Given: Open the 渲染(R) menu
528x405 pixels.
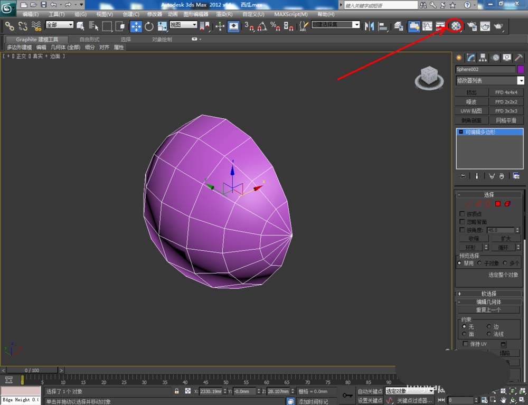Looking at the screenshot, I should (225, 14).
